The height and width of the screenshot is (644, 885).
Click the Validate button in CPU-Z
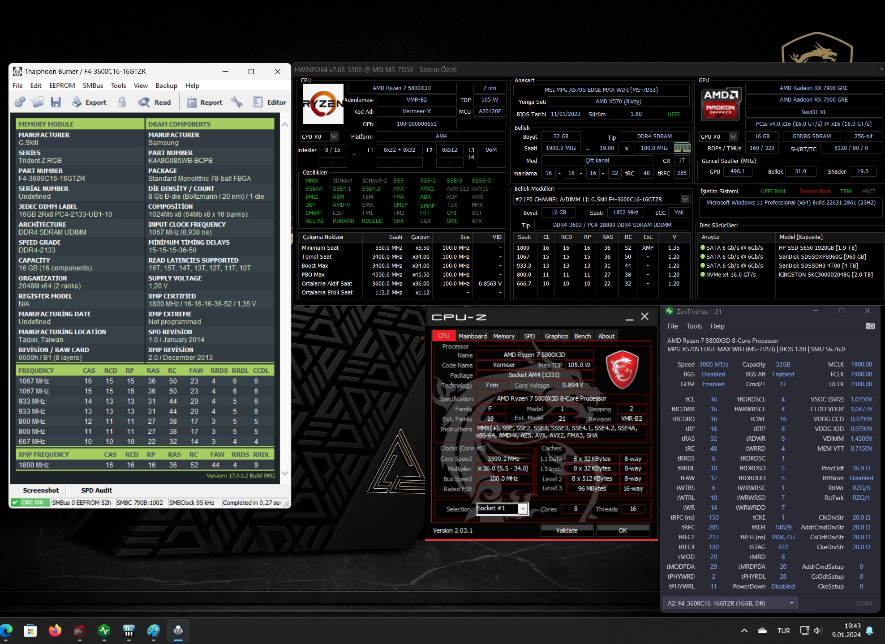567,530
